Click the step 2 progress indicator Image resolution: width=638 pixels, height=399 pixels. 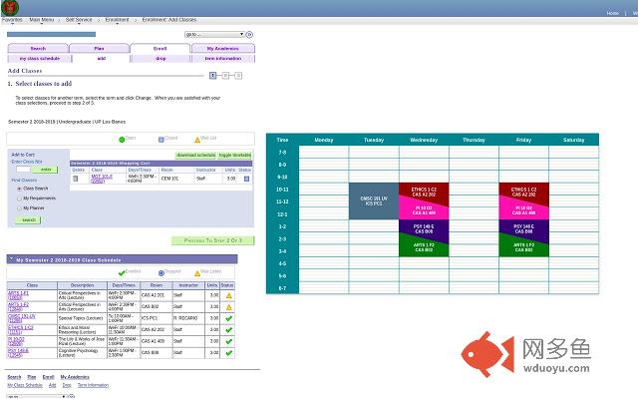[225, 76]
